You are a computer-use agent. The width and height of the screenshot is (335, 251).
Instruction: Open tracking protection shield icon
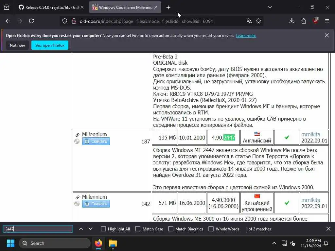click(x=65, y=21)
